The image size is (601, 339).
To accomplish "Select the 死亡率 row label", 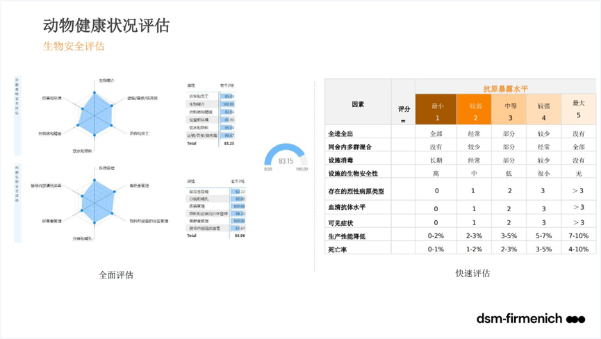I will pos(338,250).
